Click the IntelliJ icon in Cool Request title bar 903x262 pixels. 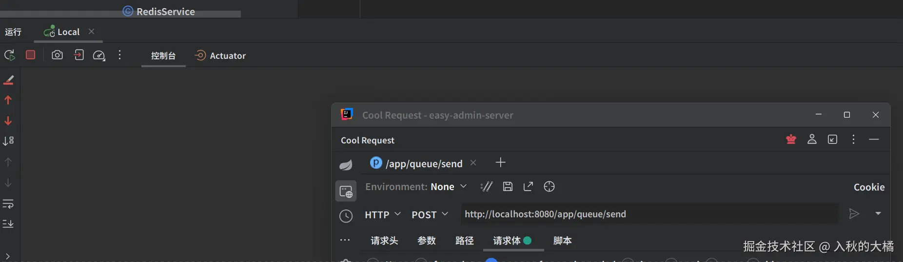point(346,114)
